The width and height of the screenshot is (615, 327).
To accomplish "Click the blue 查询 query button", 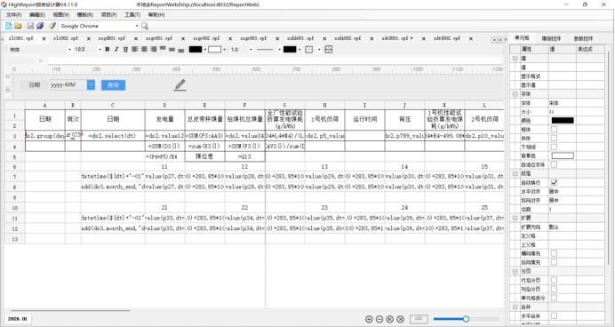I will click(x=114, y=85).
